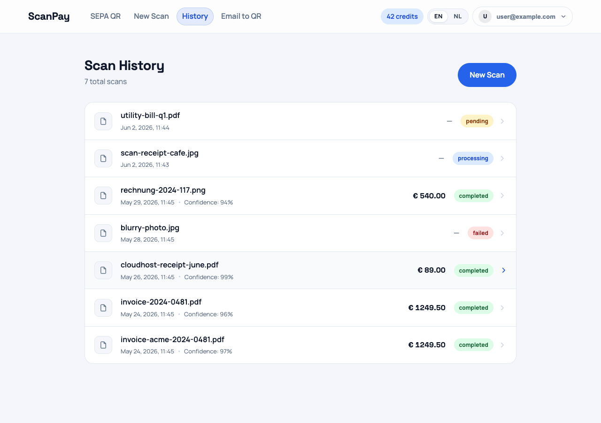Image resolution: width=601 pixels, height=423 pixels.
Task: Click the Jun 2, 2026, 11:44 timestamp
Action: 145,128
